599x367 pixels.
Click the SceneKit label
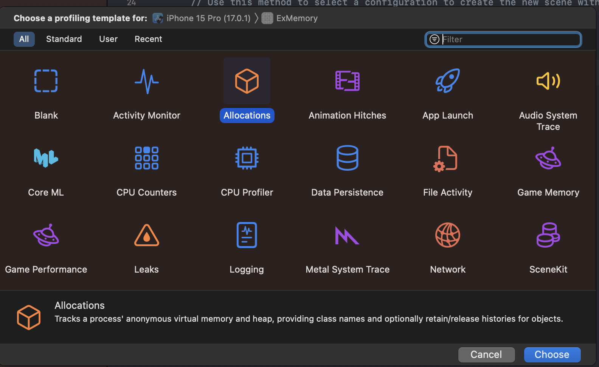point(548,270)
